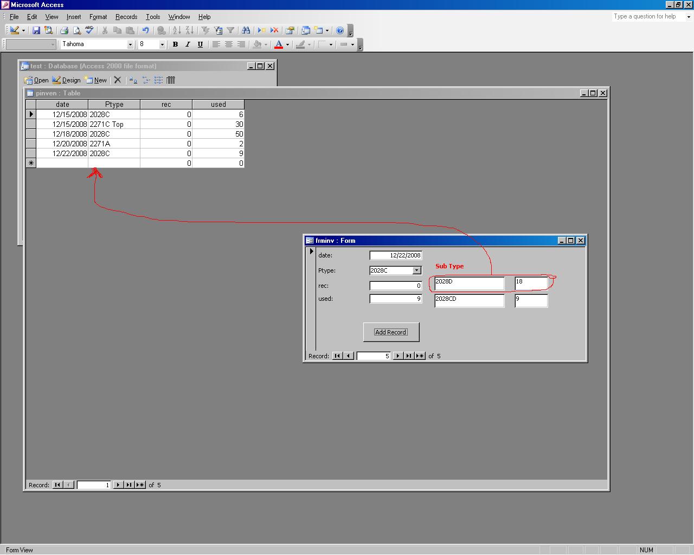Toggle italic formatting
This screenshot has height=555, width=694.
click(x=188, y=44)
